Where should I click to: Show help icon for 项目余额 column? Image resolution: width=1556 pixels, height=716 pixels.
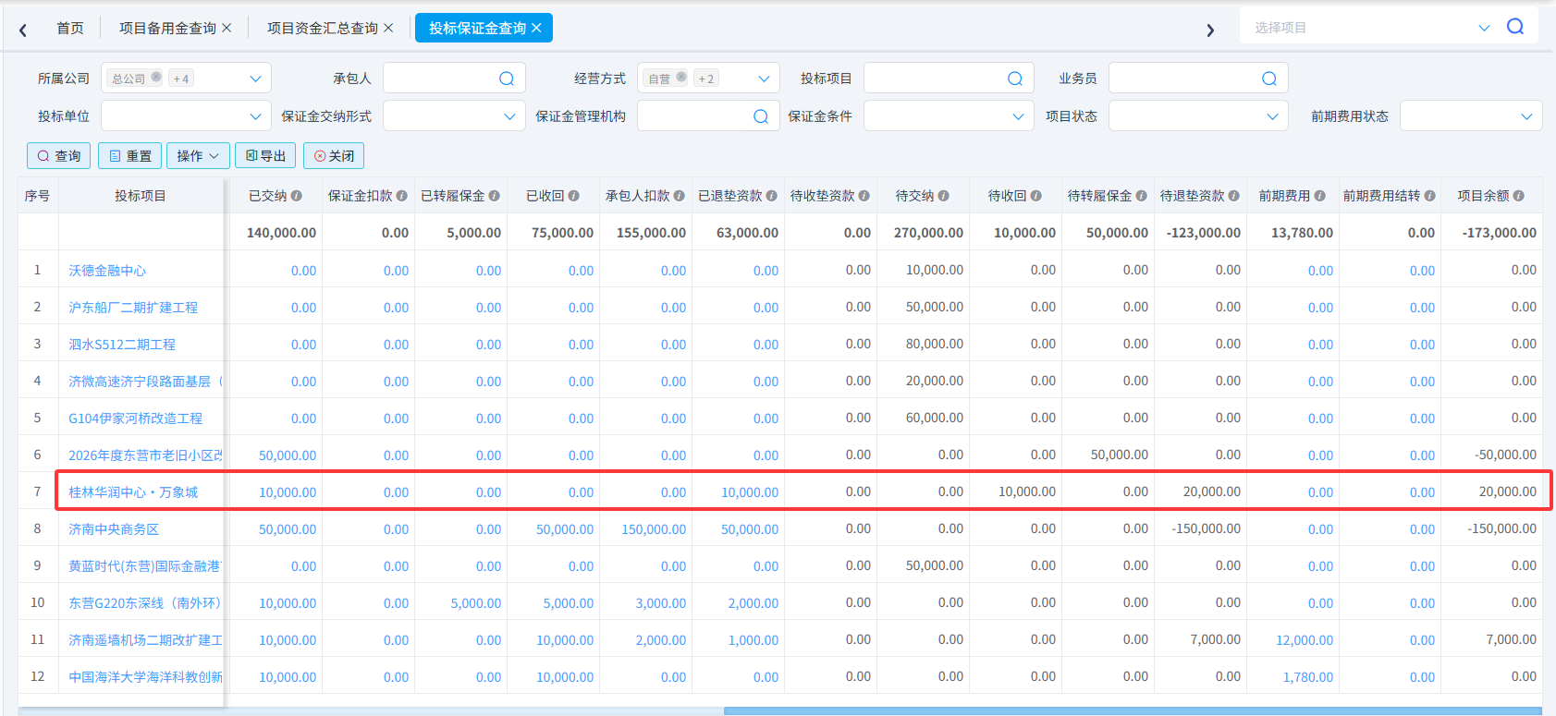[1519, 196]
